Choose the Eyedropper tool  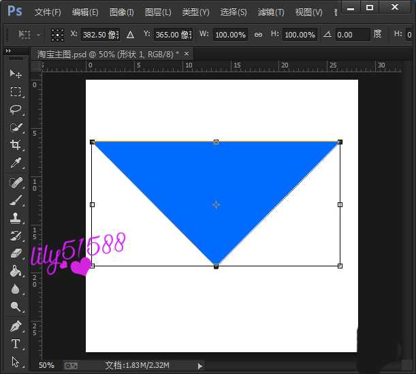16,163
